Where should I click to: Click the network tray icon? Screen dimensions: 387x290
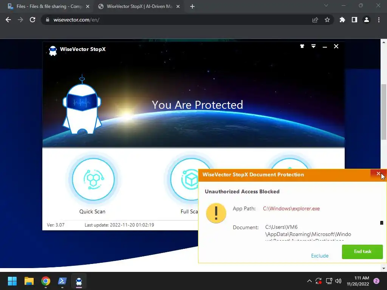(329, 281)
